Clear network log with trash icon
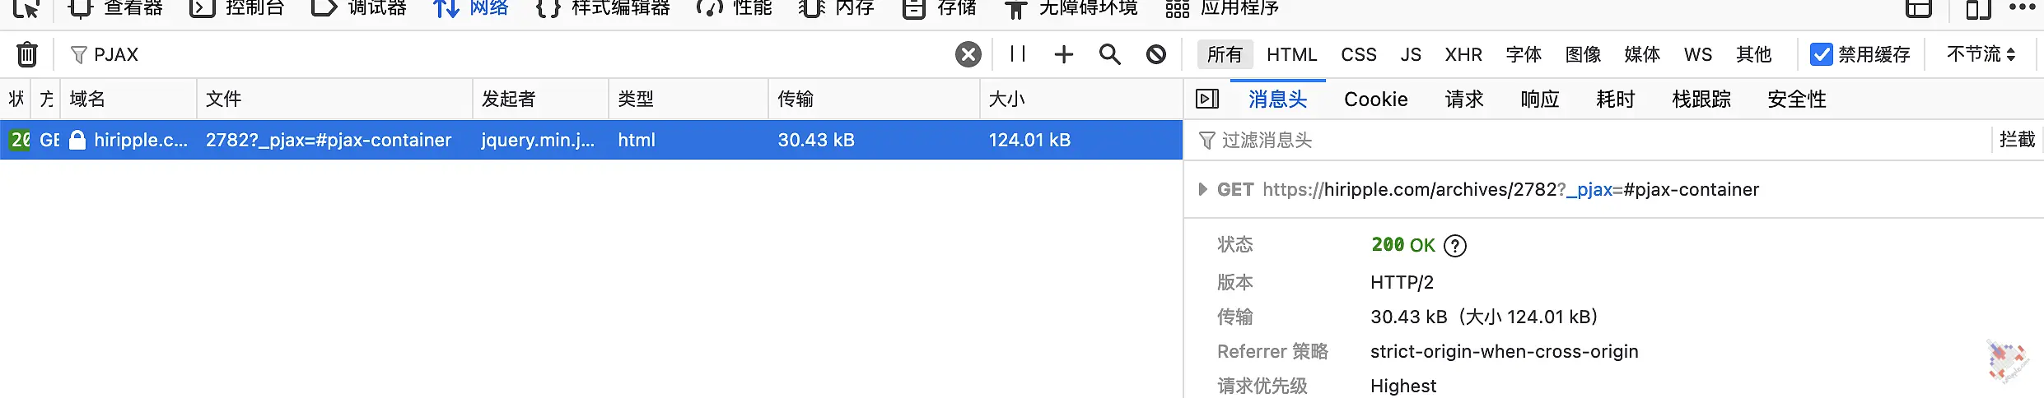2044x398 pixels. click(x=27, y=54)
